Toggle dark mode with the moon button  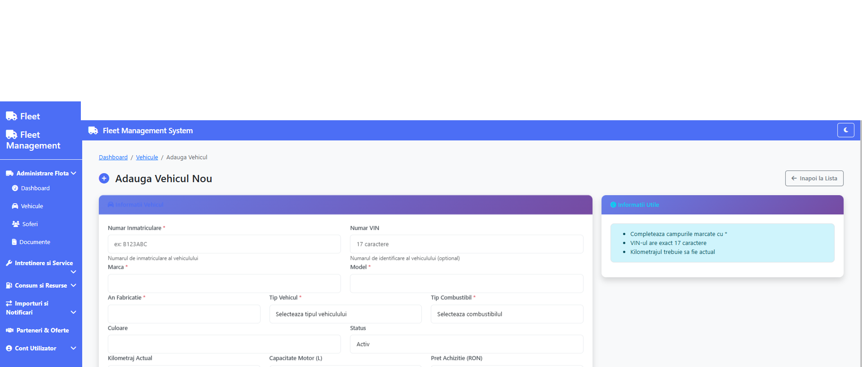click(x=845, y=130)
